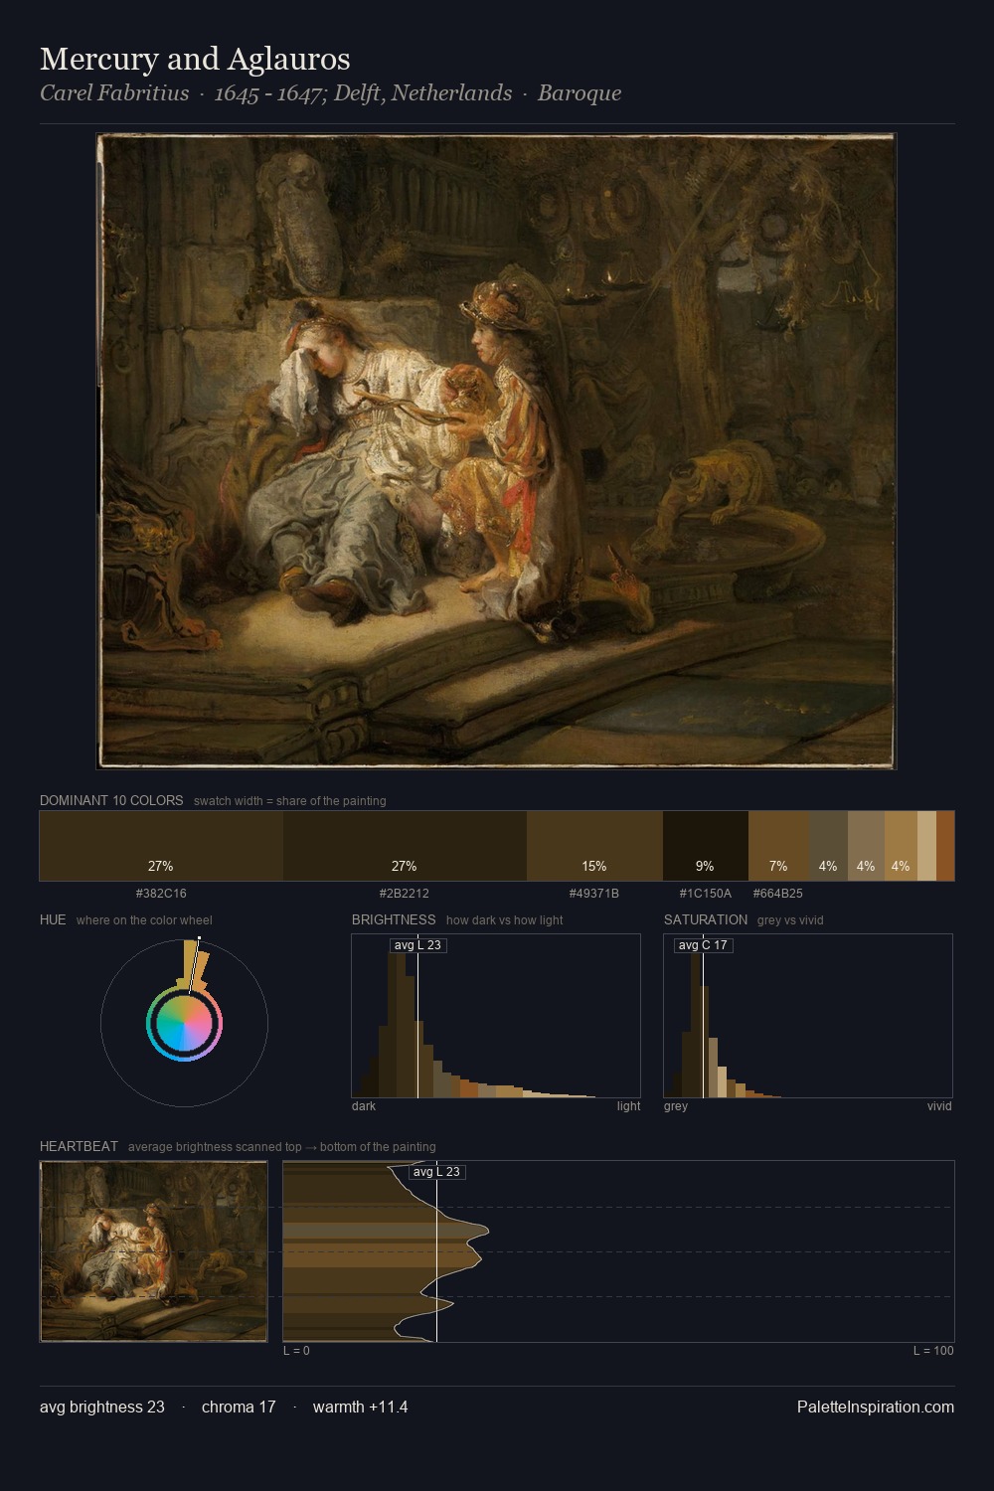
Task: Select the #664B25 swatch showing 7%
Action: (778, 846)
